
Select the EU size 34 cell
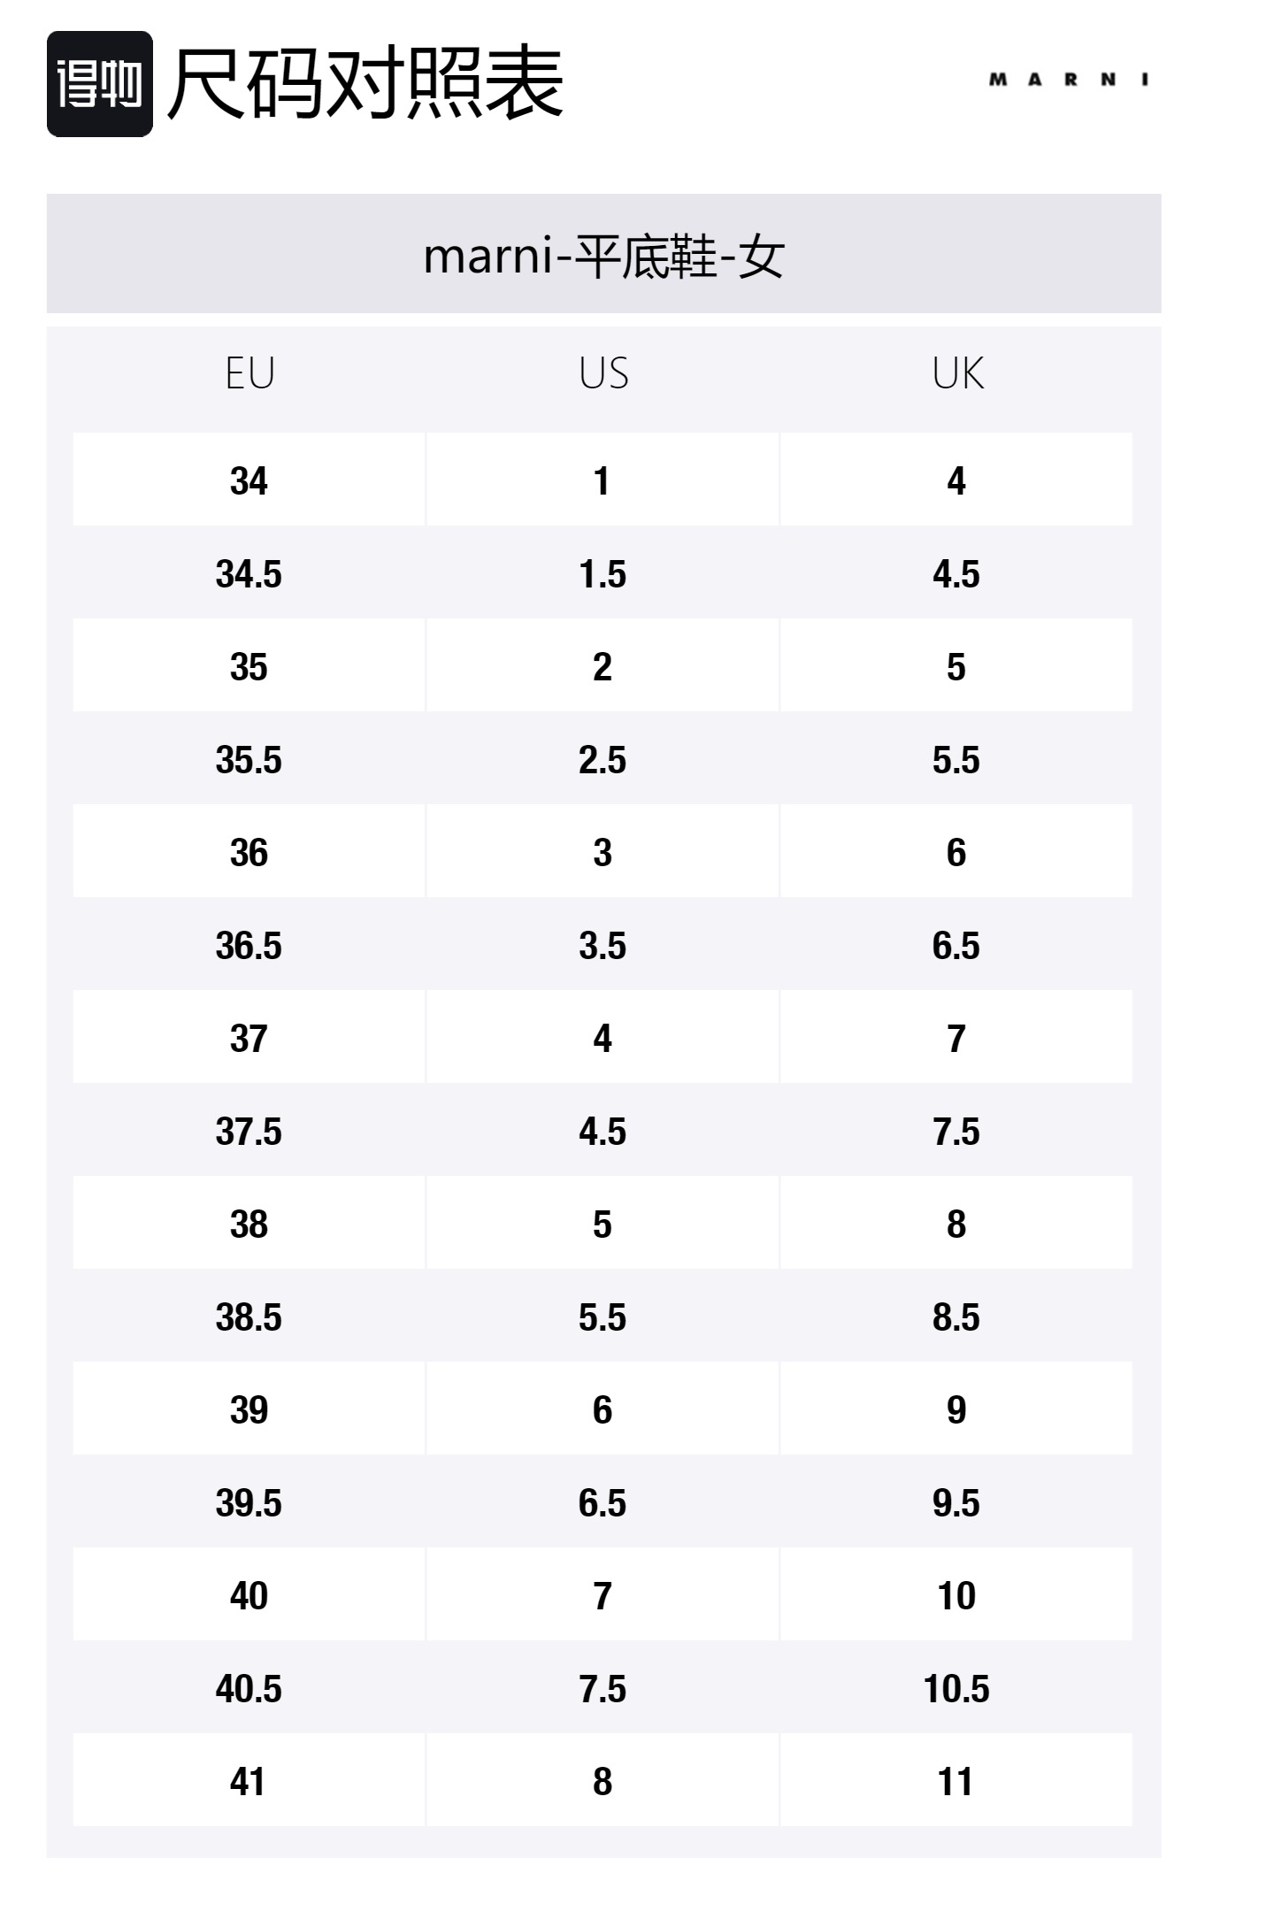249,480
